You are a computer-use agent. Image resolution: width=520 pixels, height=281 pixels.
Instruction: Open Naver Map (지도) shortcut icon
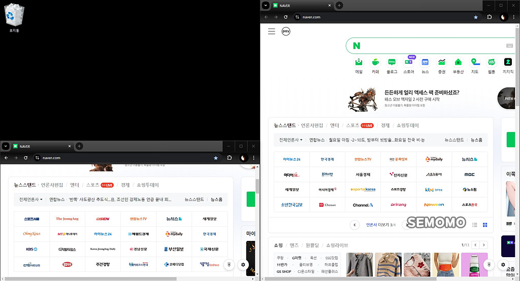coord(475,65)
